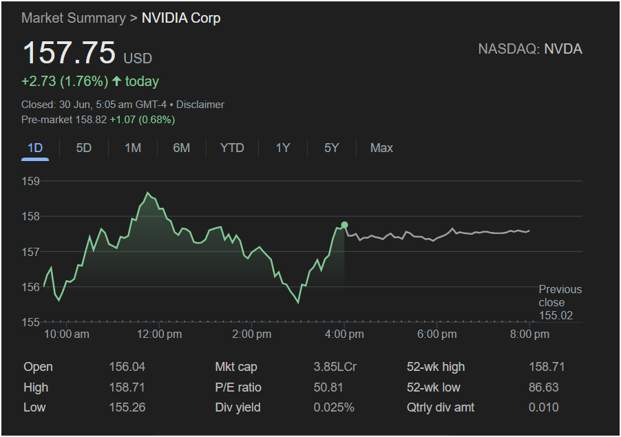Click the 156 y-axis label

(x=30, y=287)
